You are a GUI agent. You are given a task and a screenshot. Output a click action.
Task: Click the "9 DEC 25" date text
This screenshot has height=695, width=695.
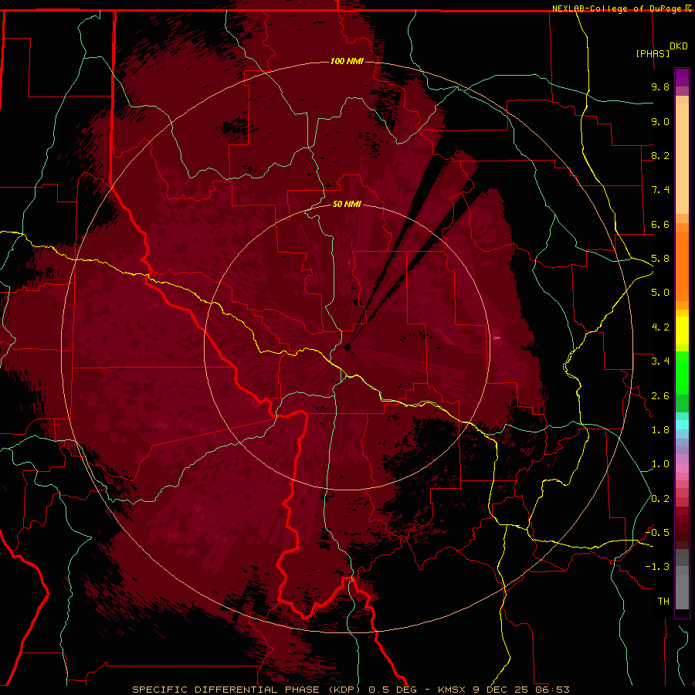click(x=501, y=690)
